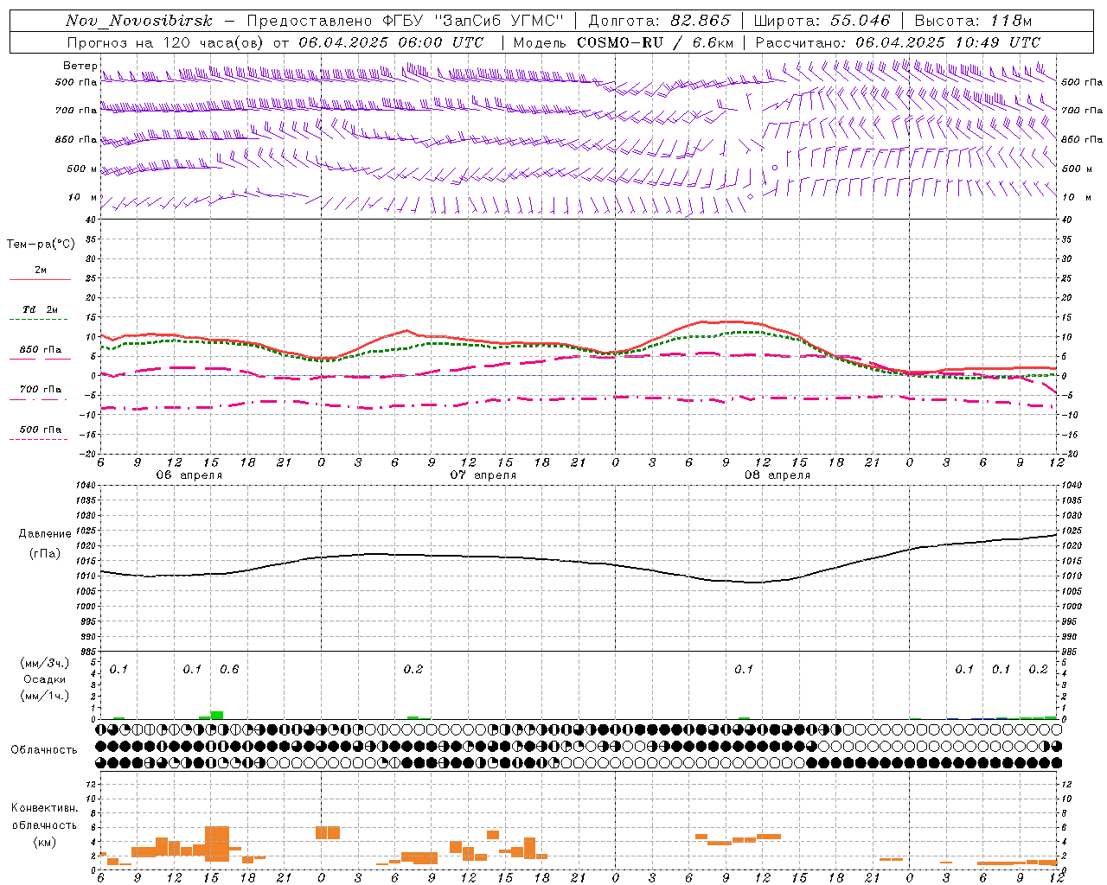1107x885 pixels.
Task: Click the Облачность cloud cover label
Action: (44, 750)
